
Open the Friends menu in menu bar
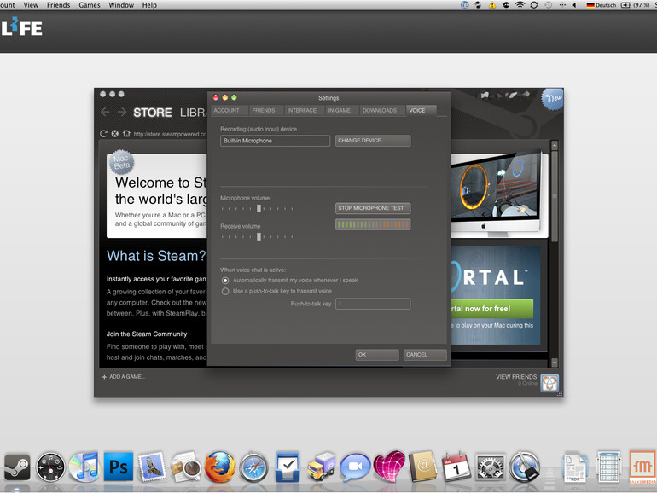click(x=58, y=5)
